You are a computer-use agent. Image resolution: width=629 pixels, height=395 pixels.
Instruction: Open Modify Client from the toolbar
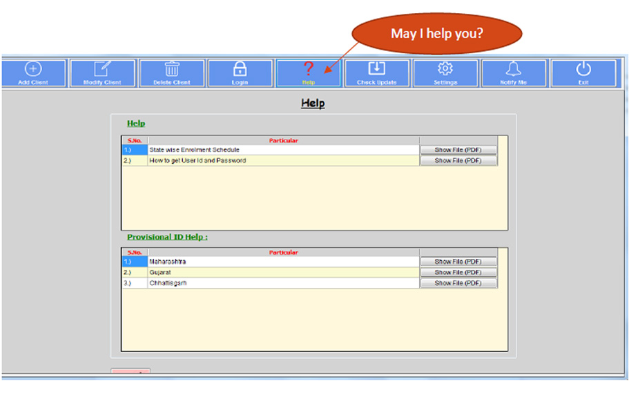pyautogui.click(x=102, y=69)
